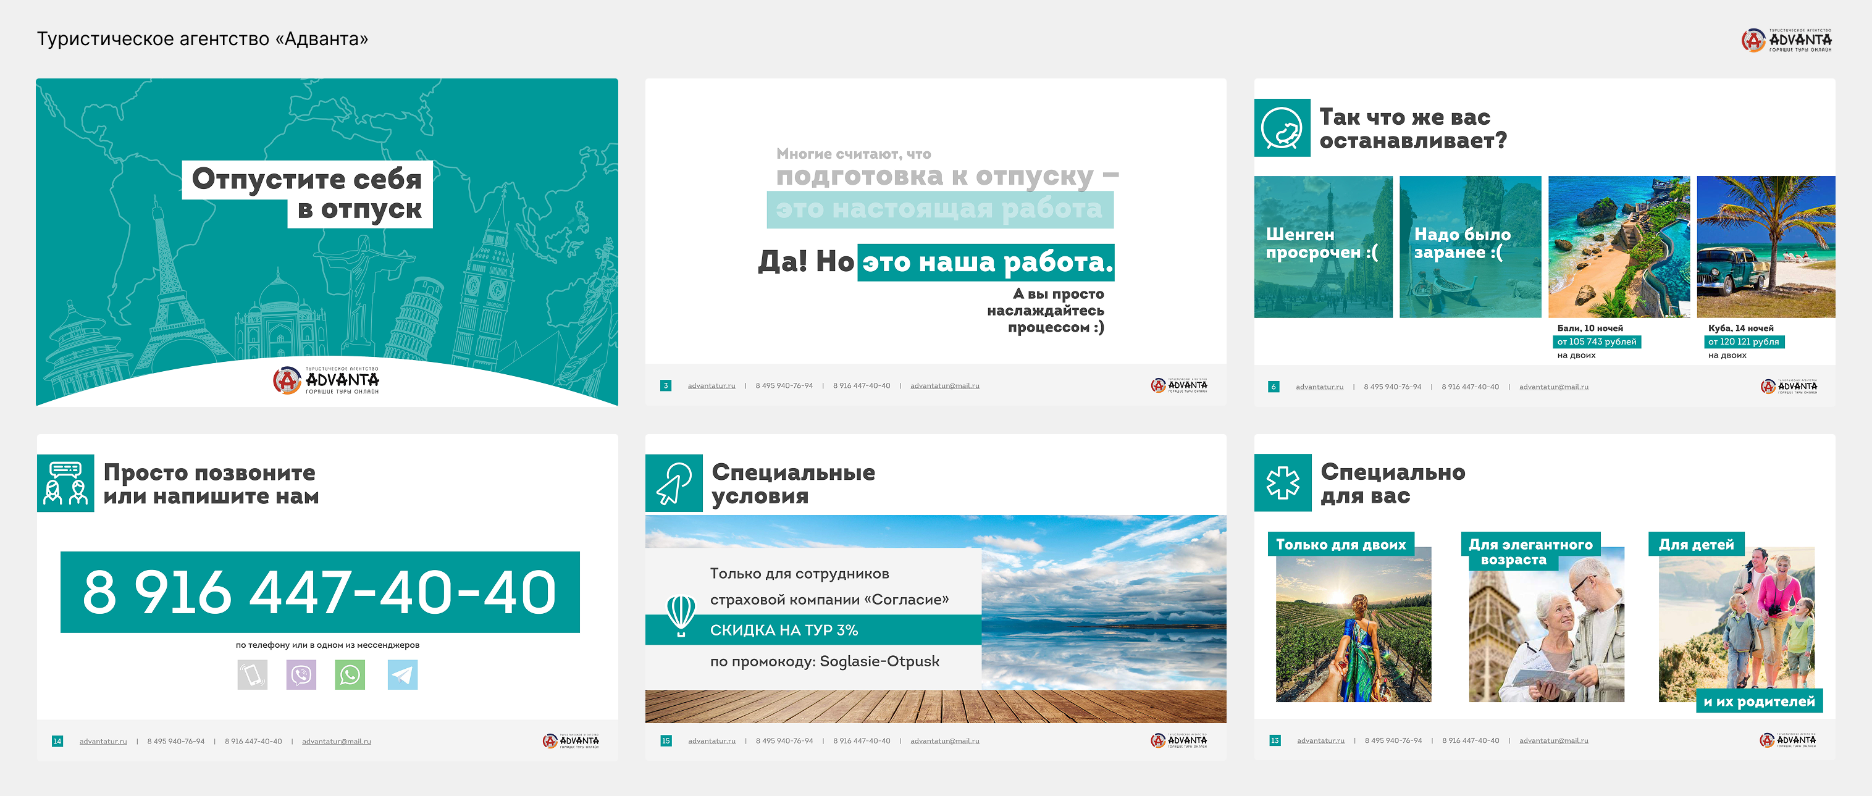This screenshot has width=1872, height=796.
Task: Click the gray phone messenger icon
Action: 252,675
